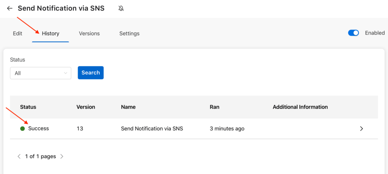The width and height of the screenshot is (388, 174).
Task: Click the Version column header
Action: (x=86, y=107)
